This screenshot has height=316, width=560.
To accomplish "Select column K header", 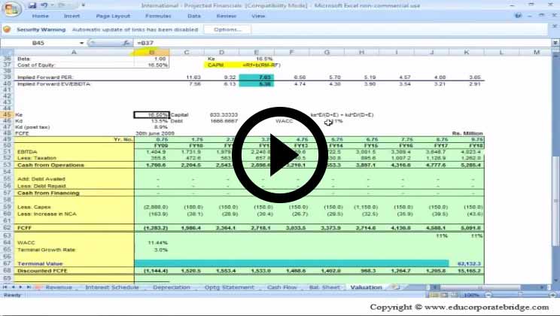I will point(467,52).
